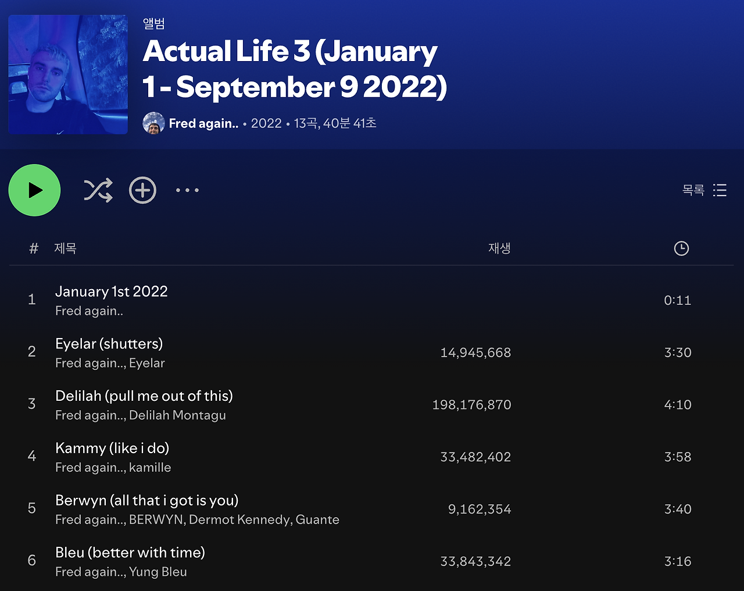Open the artist link Guante
Image resolution: width=744 pixels, height=591 pixels.
pyautogui.click(x=317, y=520)
